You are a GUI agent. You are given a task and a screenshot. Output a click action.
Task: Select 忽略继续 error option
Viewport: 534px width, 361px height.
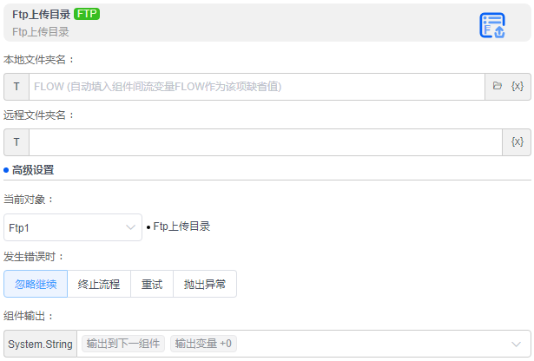(36, 284)
